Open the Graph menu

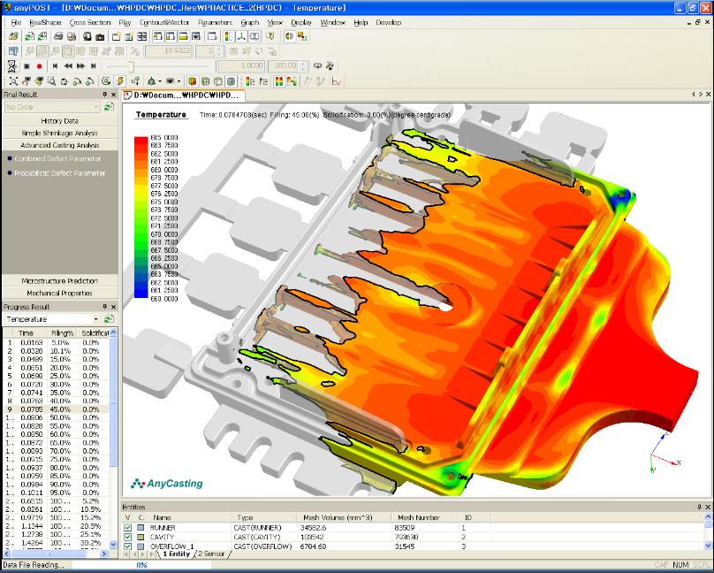pos(249,22)
